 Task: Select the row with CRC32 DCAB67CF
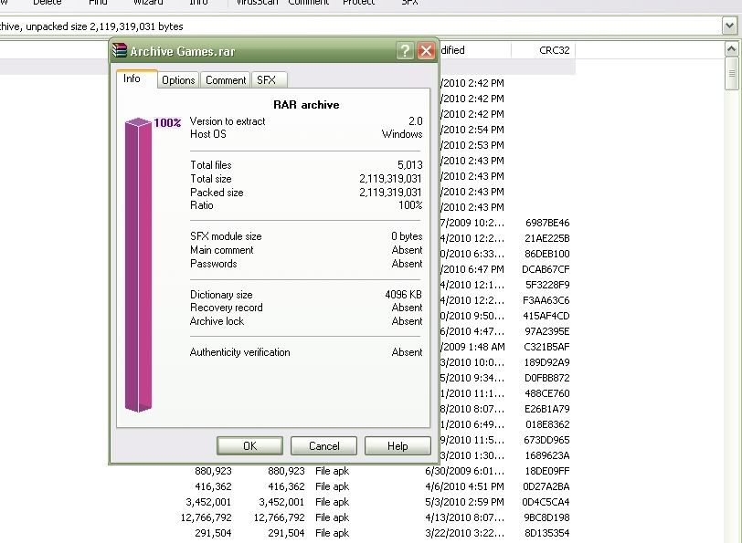[507, 269]
